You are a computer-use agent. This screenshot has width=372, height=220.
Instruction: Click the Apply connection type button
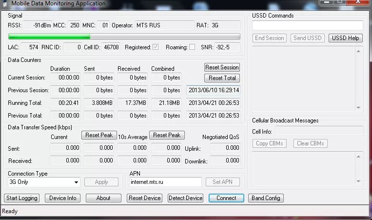tap(101, 182)
